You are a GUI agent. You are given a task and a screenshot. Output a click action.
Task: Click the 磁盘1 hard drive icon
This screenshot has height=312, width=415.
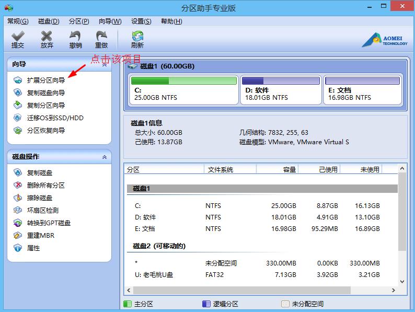[x=132, y=66]
